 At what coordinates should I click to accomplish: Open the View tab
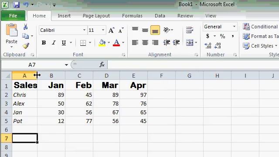click(x=211, y=16)
